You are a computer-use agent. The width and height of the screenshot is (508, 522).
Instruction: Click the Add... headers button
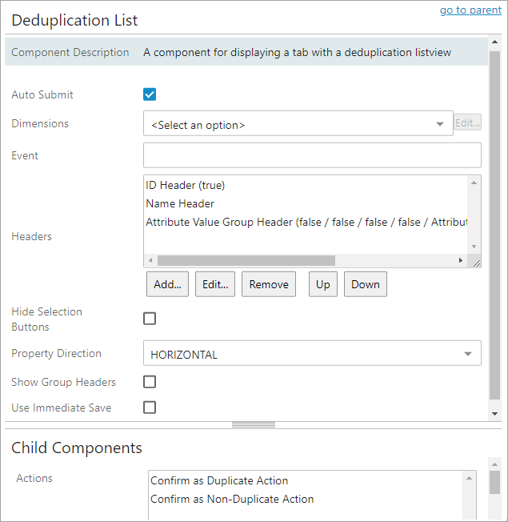pos(167,284)
